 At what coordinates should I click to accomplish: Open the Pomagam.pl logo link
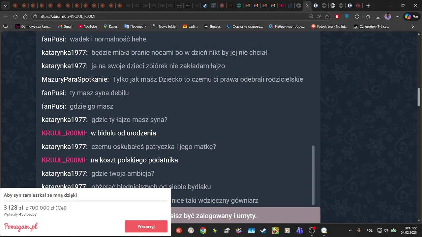click(x=21, y=227)
